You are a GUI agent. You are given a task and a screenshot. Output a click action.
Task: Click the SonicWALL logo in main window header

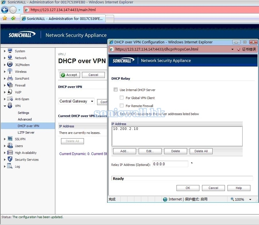pos(22,35)
